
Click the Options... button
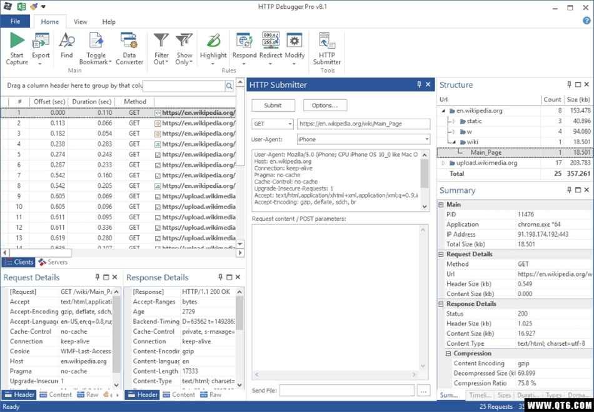pos(325,105)
